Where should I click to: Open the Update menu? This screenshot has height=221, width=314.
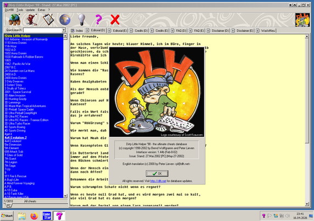point(30,10)
